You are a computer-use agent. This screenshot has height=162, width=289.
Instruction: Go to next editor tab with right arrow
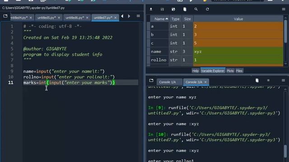pos(129,16)
